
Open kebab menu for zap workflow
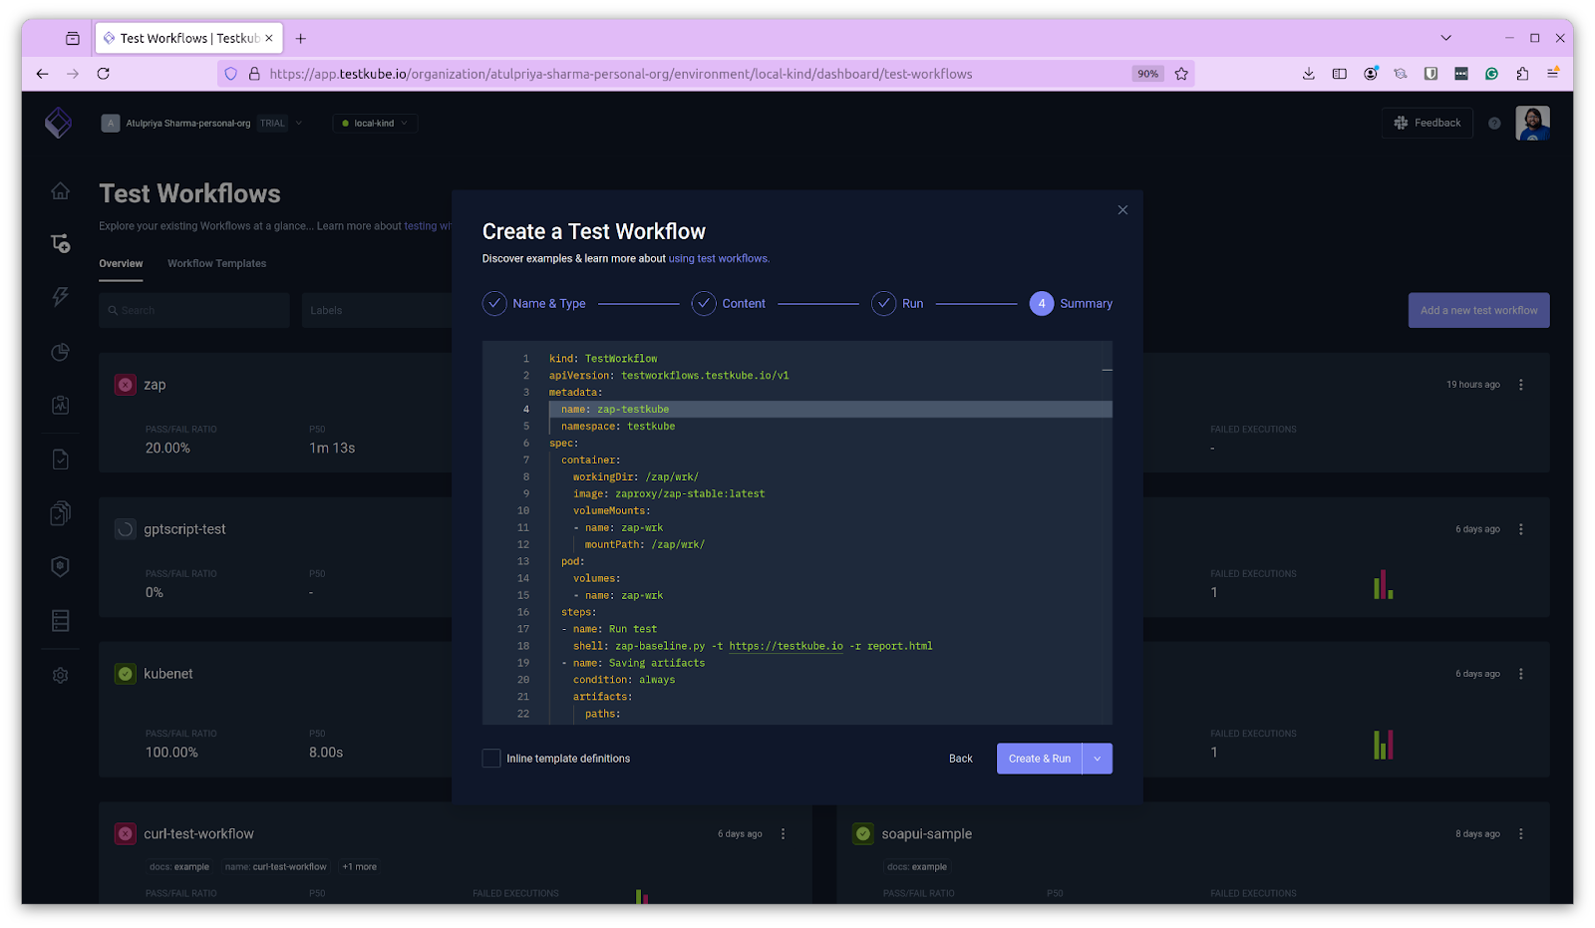(x=1521, y=385)
